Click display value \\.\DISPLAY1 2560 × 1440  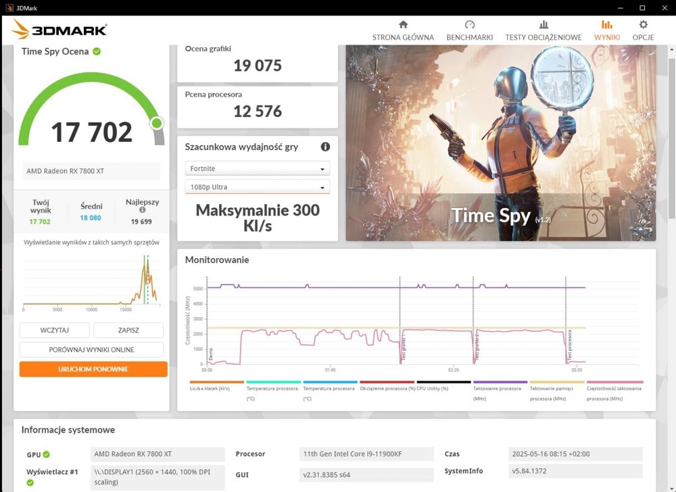(158, 477)
